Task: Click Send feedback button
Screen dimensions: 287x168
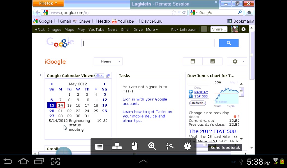Action: [225, 148]
